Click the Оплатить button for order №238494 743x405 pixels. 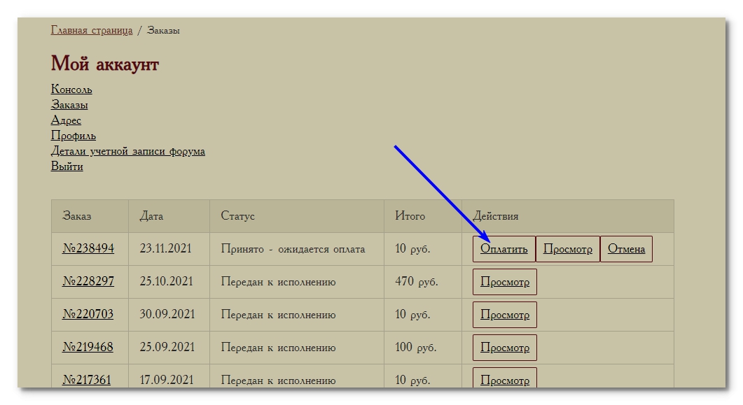(504, 249)
